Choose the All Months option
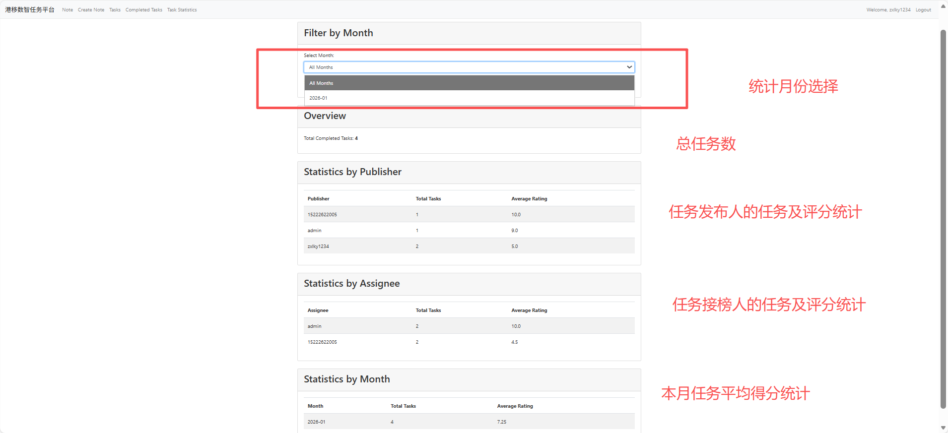Image resolution: width=948 pixels, height=433 pixels. pos(469,83)
